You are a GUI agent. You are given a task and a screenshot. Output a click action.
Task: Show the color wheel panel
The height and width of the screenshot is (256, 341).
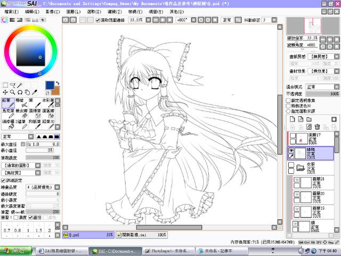point(4,20)
